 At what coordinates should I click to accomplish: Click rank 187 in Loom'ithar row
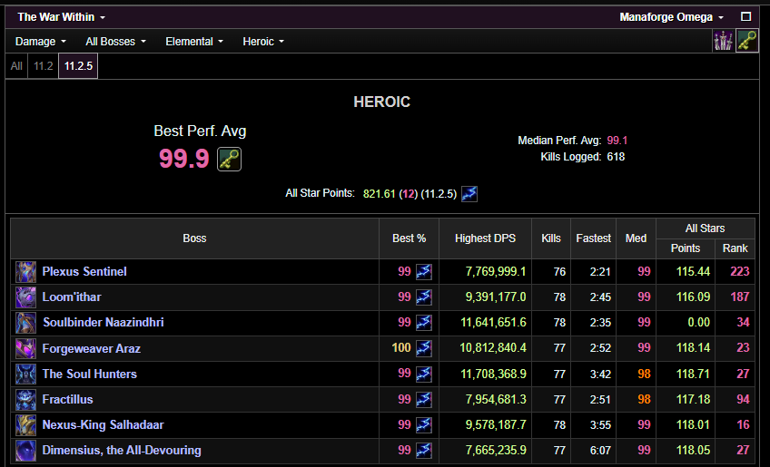(740, 297)
